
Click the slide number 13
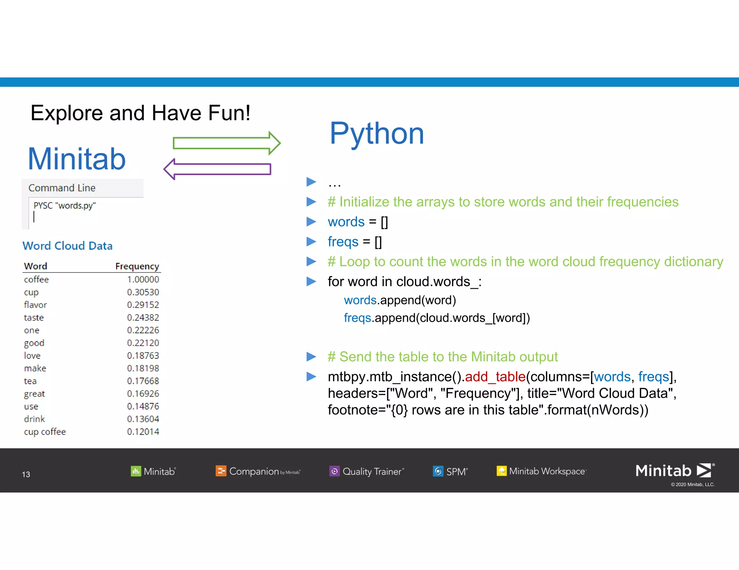pos(26,475)
